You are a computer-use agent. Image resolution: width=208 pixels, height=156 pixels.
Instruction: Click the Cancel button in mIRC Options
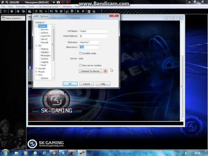point(86,84)
